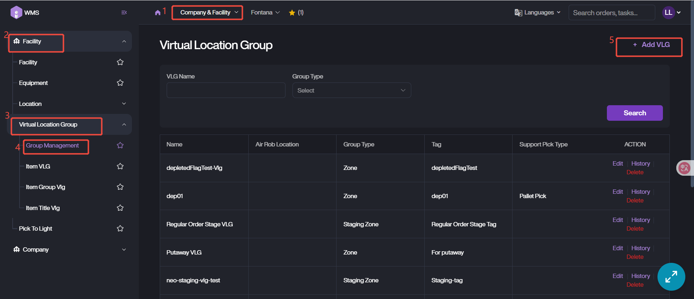The height and width of the screenshot is (299, 694).
Task: View History for Regular Order Stage VLG
Action: point(641,220)
